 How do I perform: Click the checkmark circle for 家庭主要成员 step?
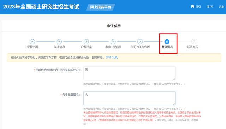click(113, 41)
